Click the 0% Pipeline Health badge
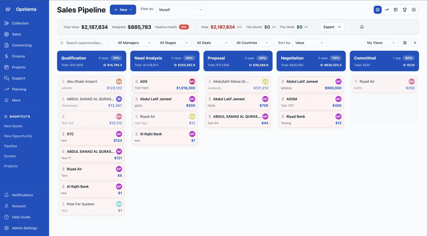427x236 pixels. click(184, 27)
